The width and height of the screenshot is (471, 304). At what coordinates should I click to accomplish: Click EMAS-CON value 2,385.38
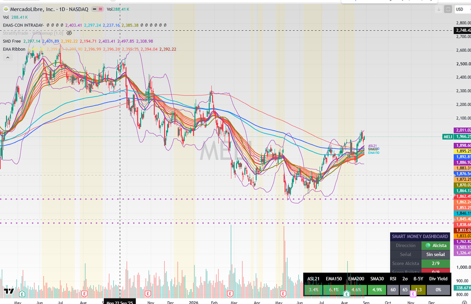[130, 25]
